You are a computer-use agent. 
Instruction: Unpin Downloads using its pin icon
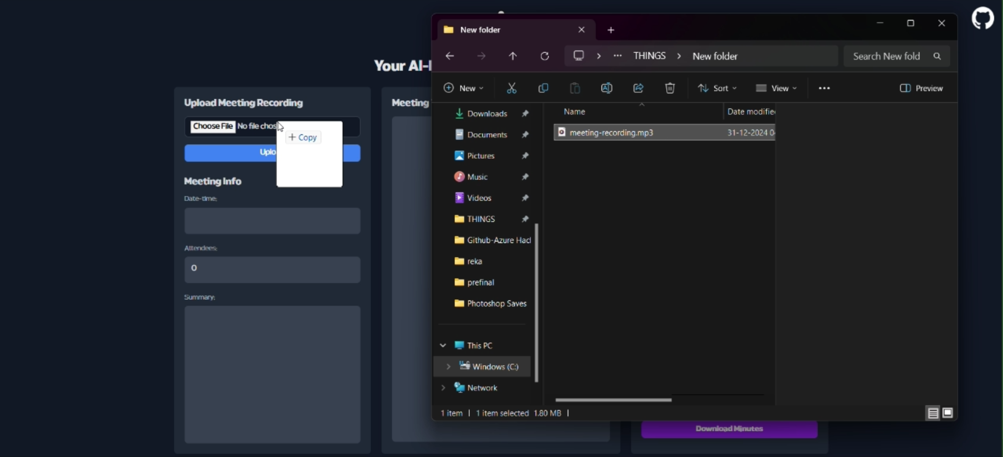click(x=526, y=114)
